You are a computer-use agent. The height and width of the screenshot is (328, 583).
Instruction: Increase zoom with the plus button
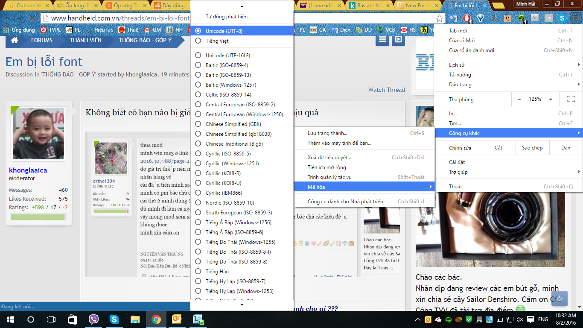click(x=551, y=99)
